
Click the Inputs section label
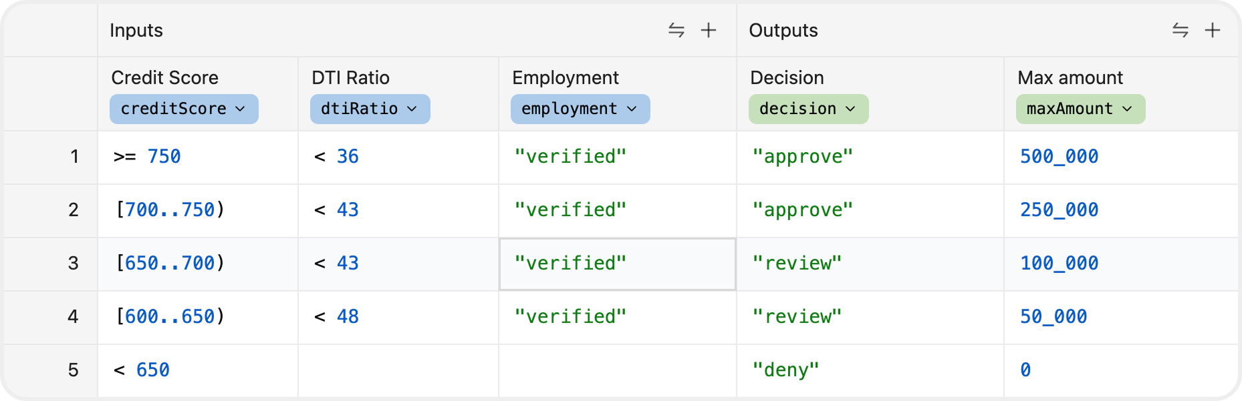(136, 30)
